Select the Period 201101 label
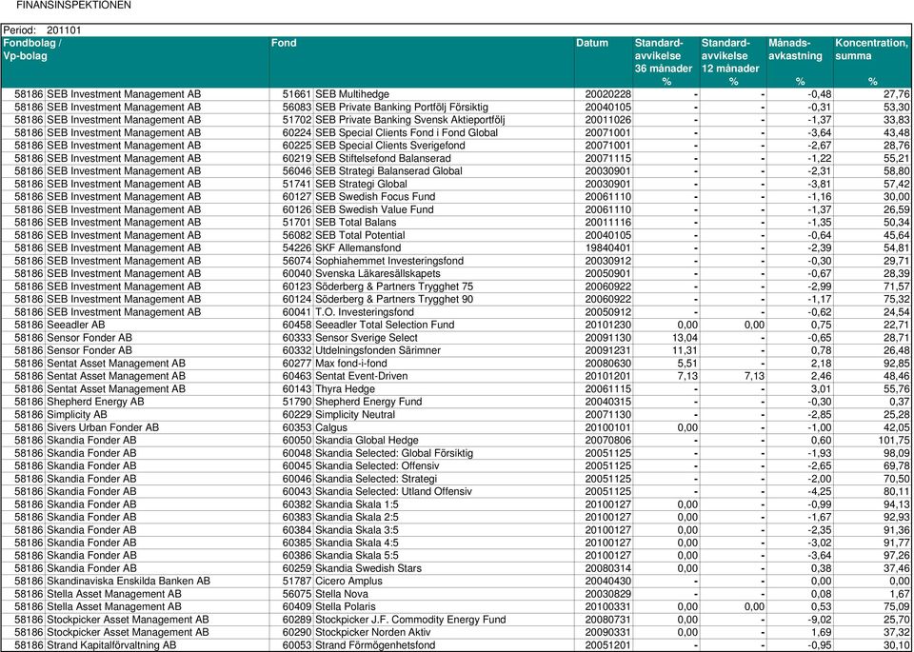Image resolution: width=914 pixels, height=652 pixels. click(43, 30)
